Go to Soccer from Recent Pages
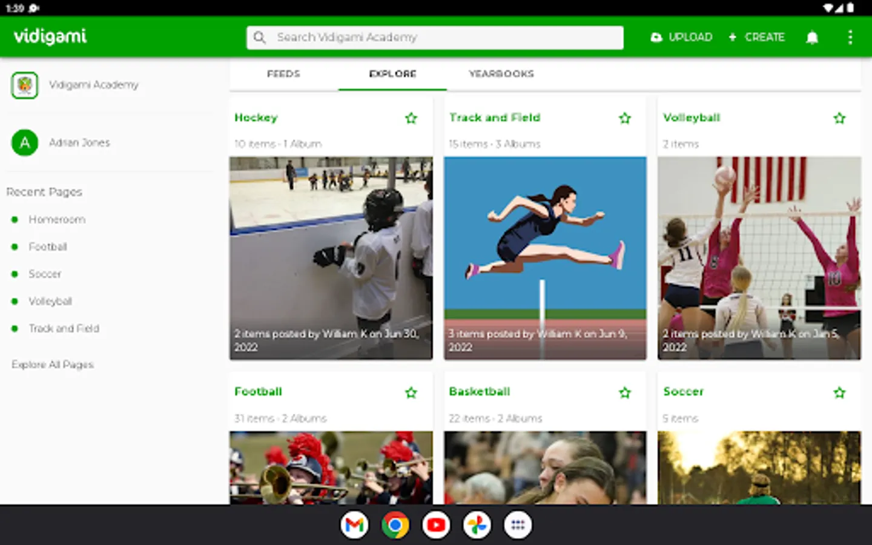Viewport: 872px width, 545px height. (45, 274)
